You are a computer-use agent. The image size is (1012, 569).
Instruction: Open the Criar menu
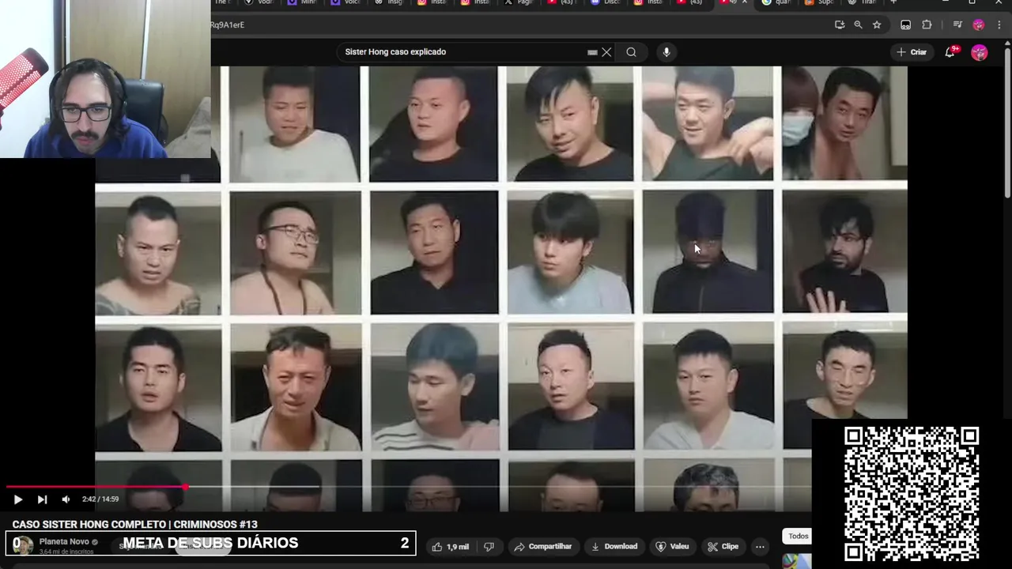click(x=912, y=52)
